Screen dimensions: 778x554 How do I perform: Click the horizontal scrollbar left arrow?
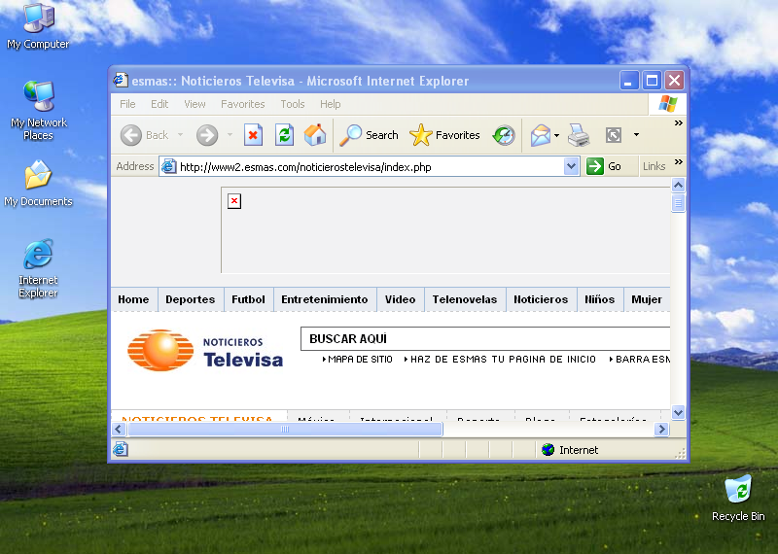(x=119, y=429)
